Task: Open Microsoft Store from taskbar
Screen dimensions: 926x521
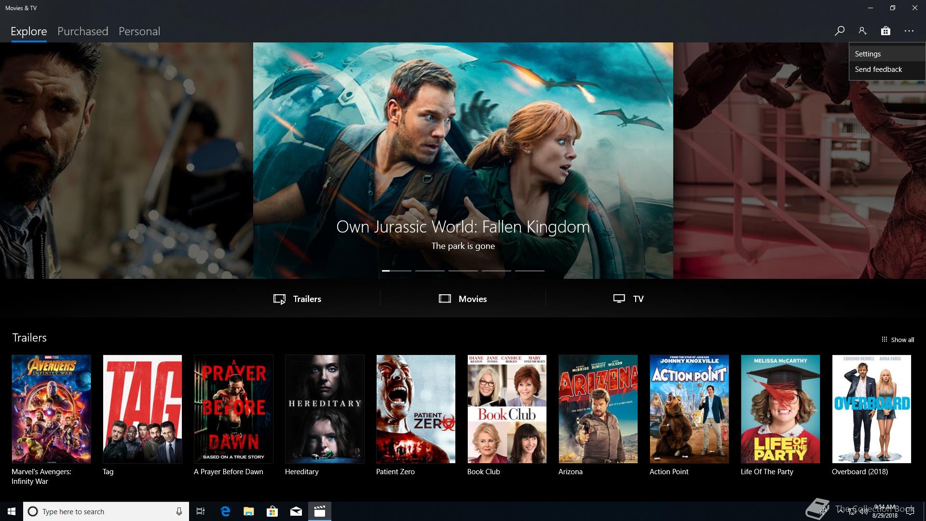Action: 272,511
